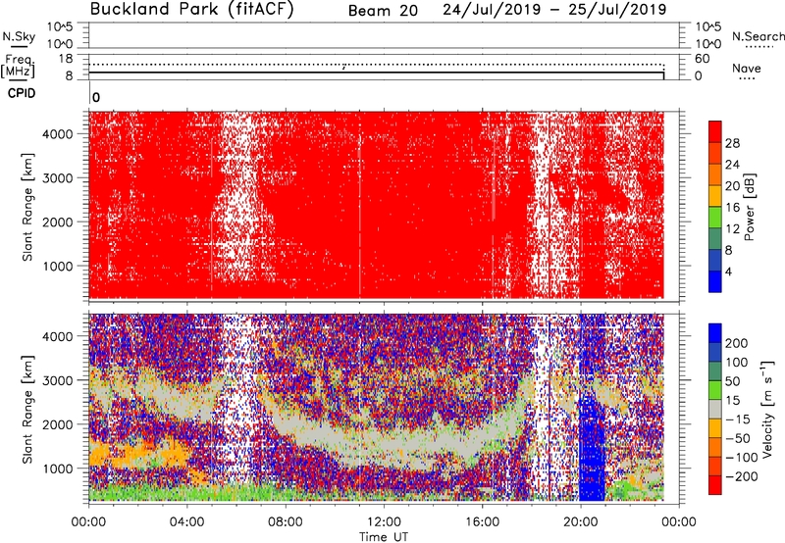
Task: Click the solid frequency line in Freq panel
Action: [x=377, y=73]
